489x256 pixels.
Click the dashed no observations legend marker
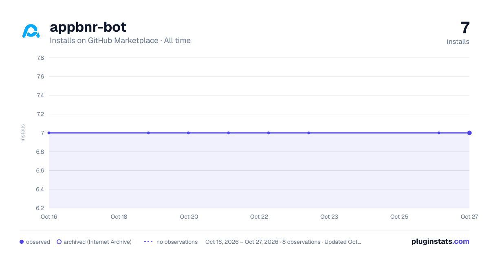(x=148, y=242)
